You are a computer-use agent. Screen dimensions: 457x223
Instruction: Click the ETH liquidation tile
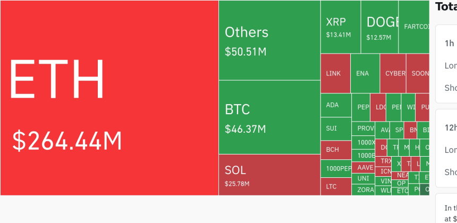tap(109, 98)
